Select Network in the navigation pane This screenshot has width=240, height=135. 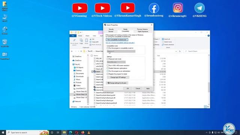tap(76, 101)
